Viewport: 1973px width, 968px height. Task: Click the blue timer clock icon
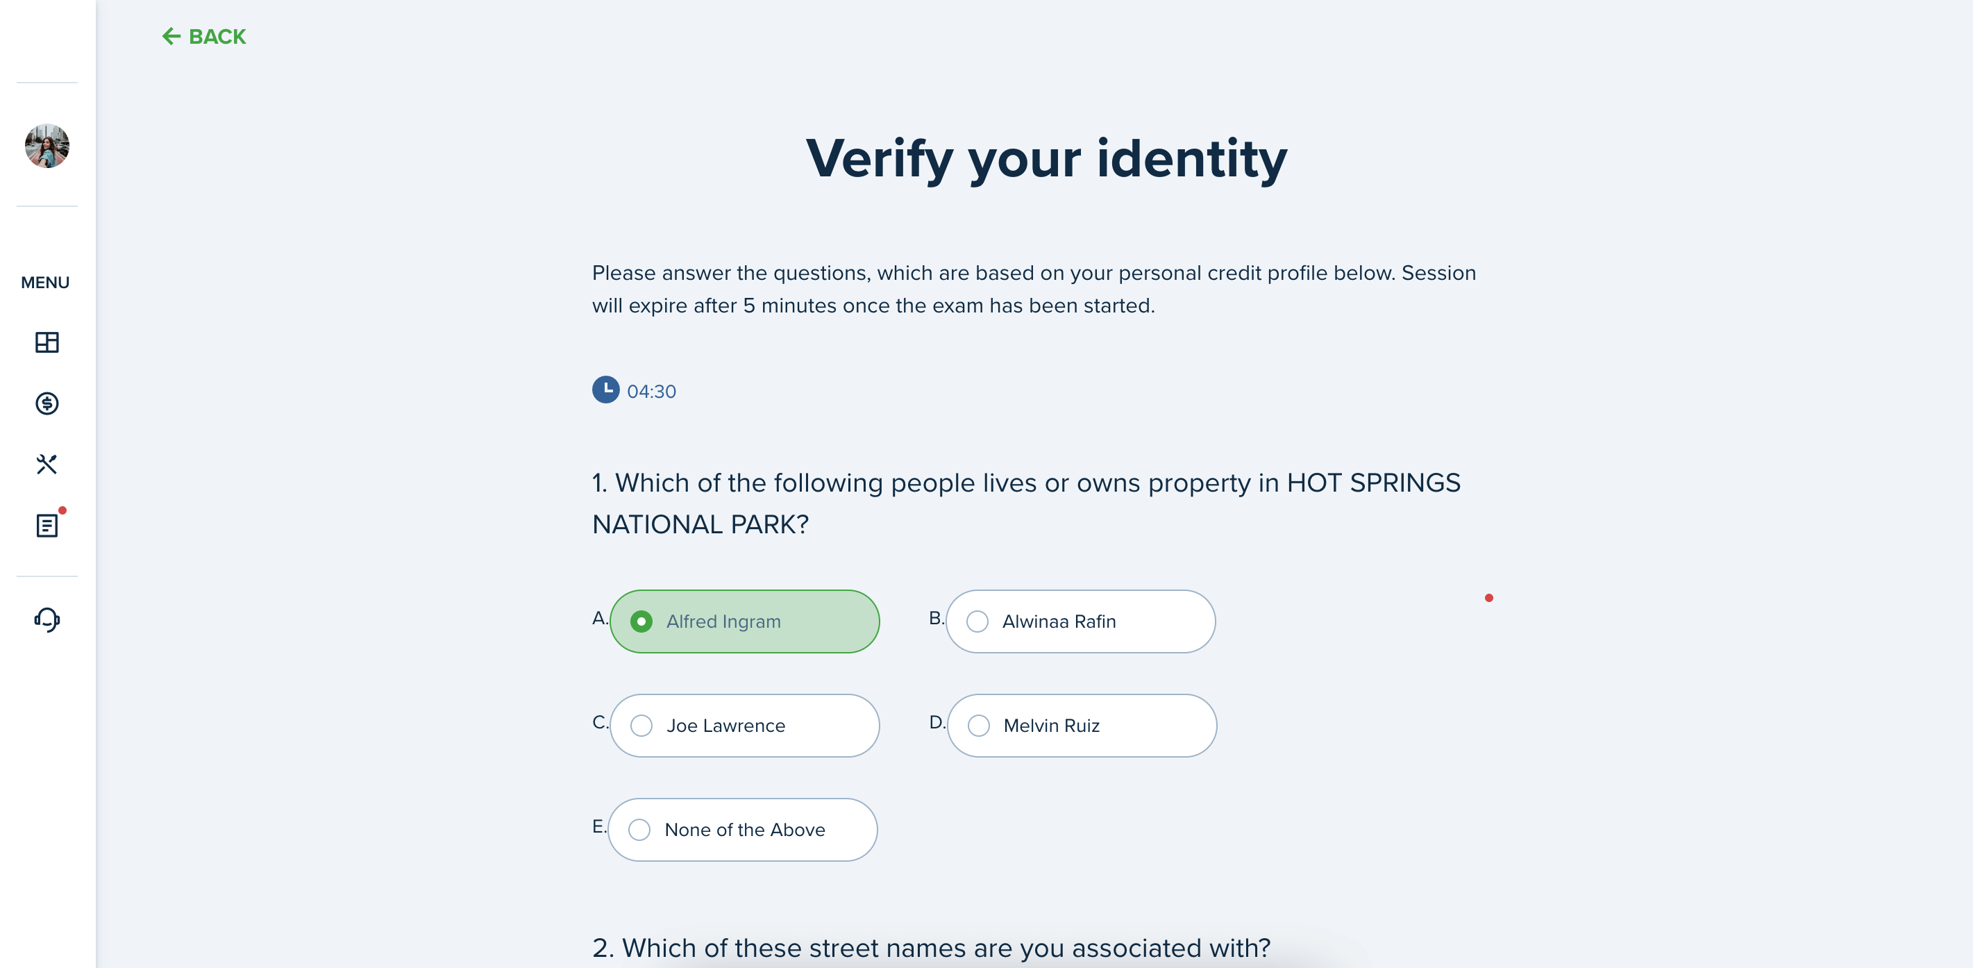pyautogui.click(x=606, y=390)
